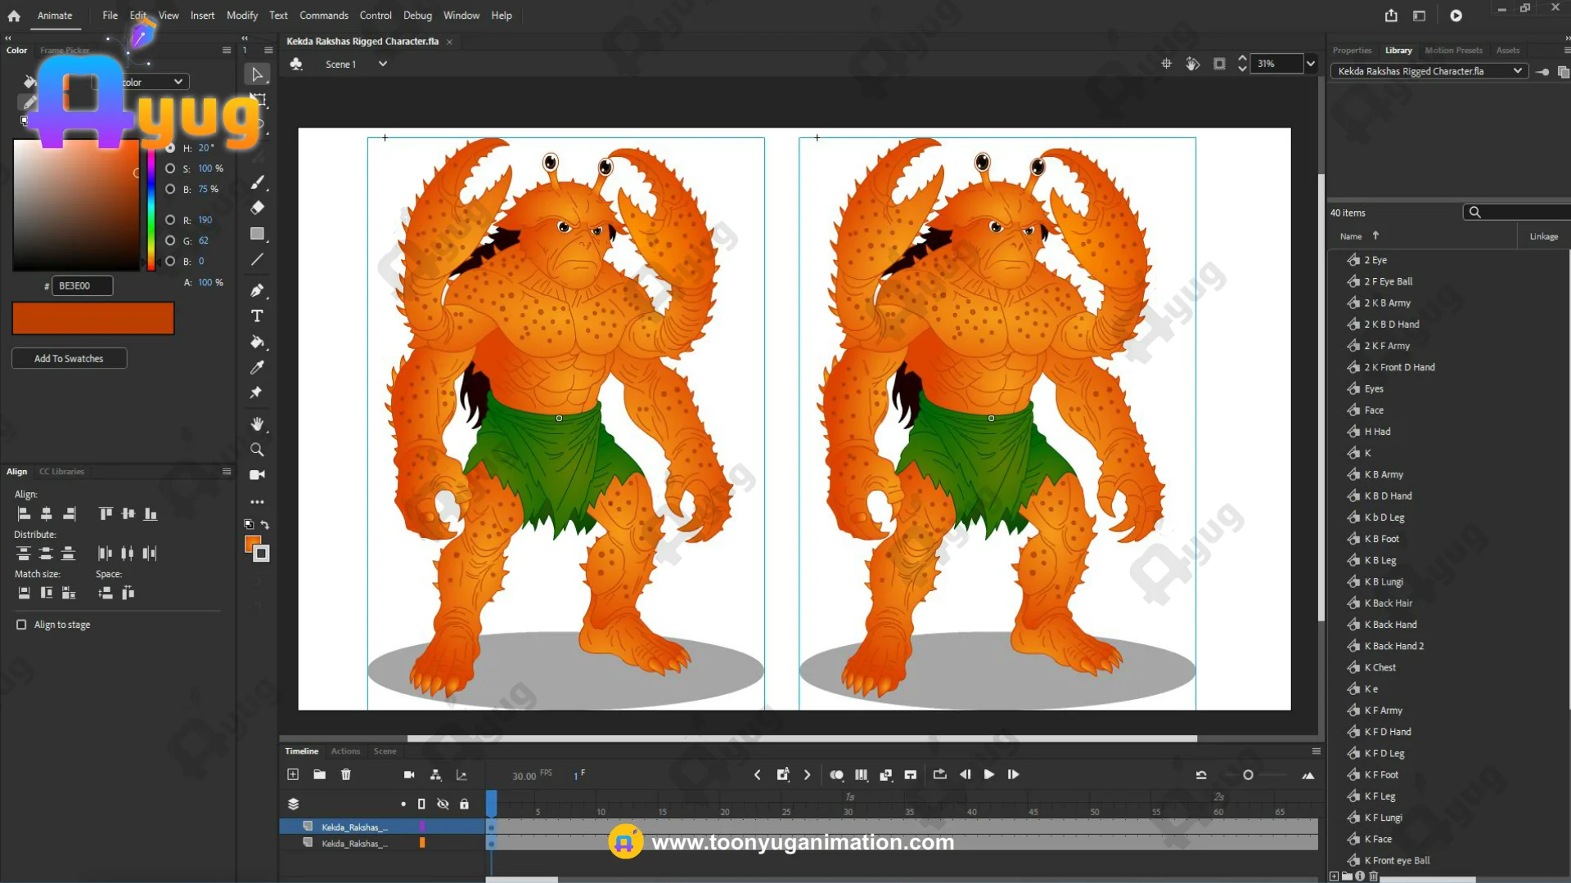Select the Paint Bucket tool
Viewport: 1571px width, 883px height.
pyautogui.click(x=257, y=342)
